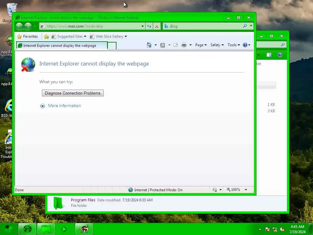Toggle preview pane icon in Explorer window
The width and height of the screenshot is (313, 235).
[x=269, y=55]
